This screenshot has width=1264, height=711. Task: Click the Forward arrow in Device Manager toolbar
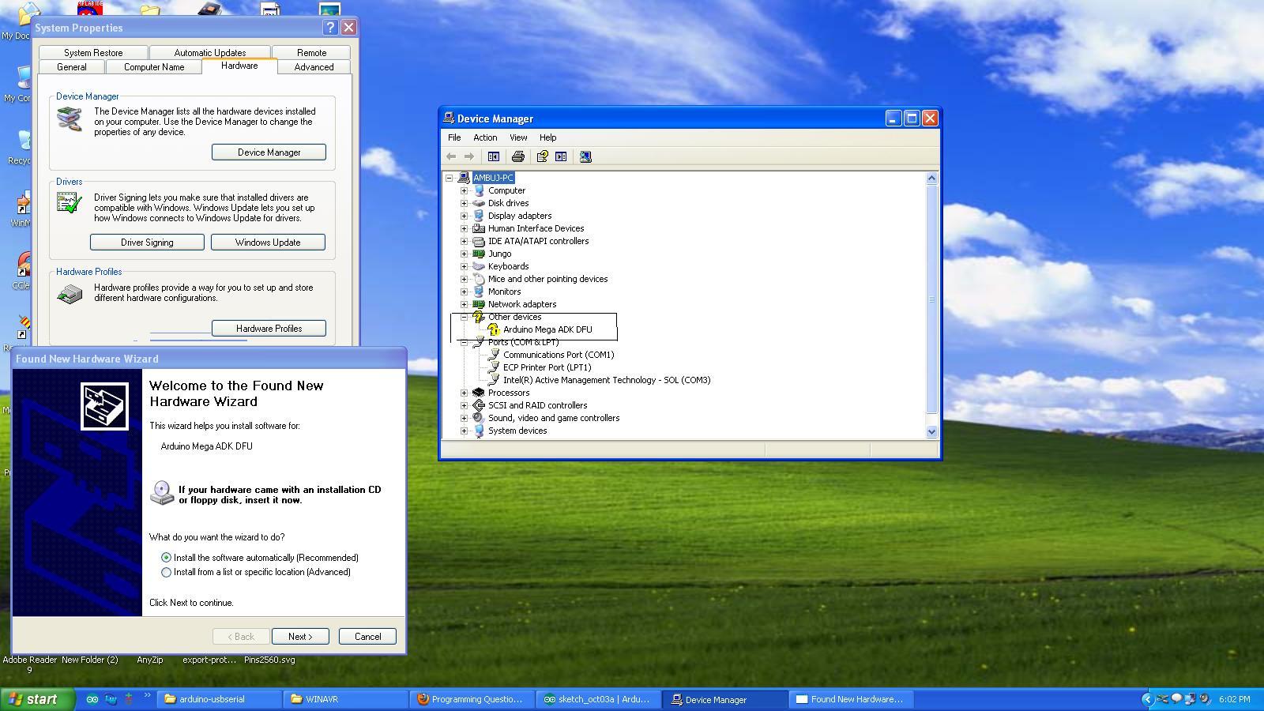point(469,156)
